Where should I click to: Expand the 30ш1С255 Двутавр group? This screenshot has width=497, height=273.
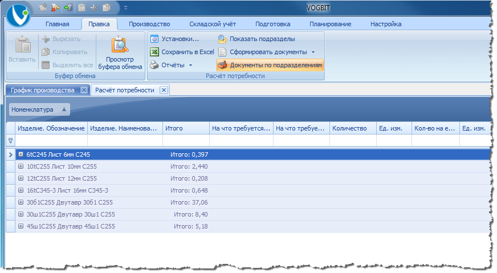tap(21, 214)
